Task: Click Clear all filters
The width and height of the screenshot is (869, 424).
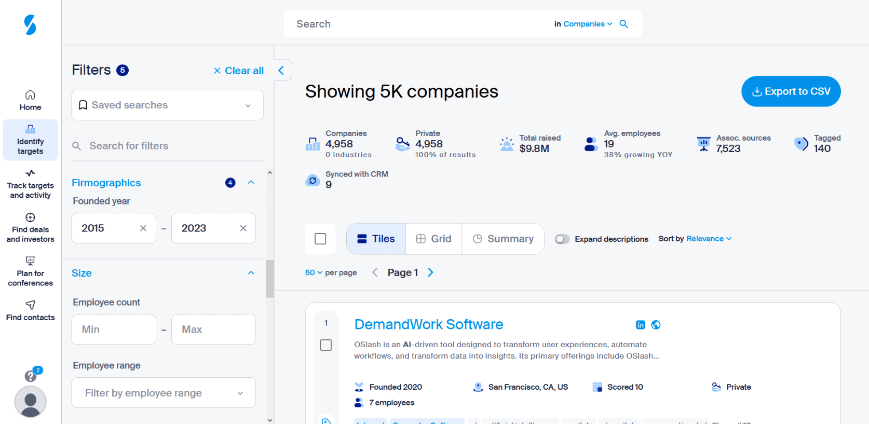Action: click(x=239, y=71)
